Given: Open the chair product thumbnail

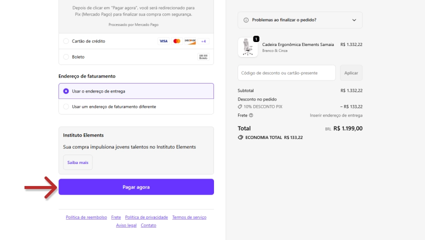Looking at the screenshot, I should 247,47.
